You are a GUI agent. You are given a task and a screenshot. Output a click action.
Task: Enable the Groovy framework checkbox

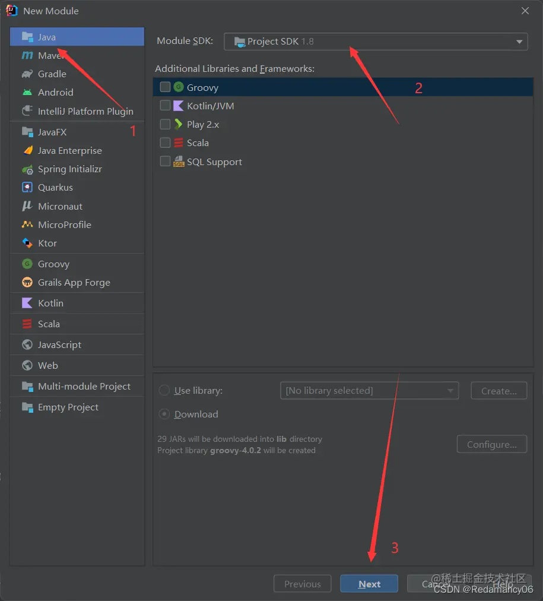click(165, 87)
